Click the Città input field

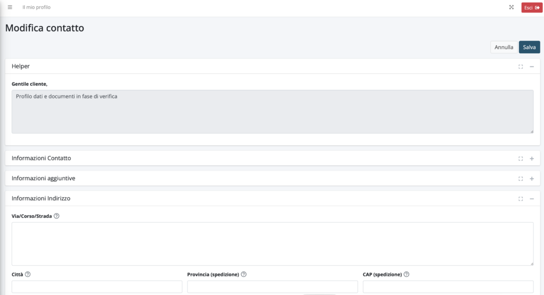[x=97, y=287]
